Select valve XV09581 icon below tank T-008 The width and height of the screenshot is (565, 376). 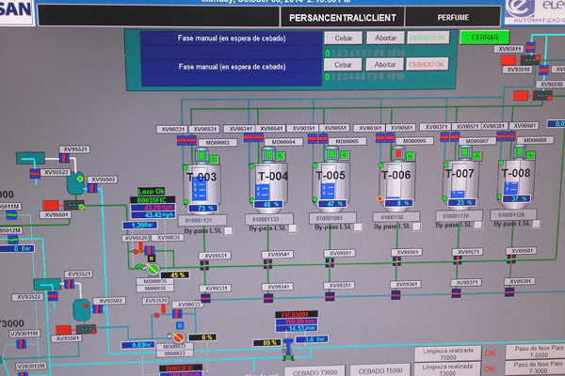[511, 258]
